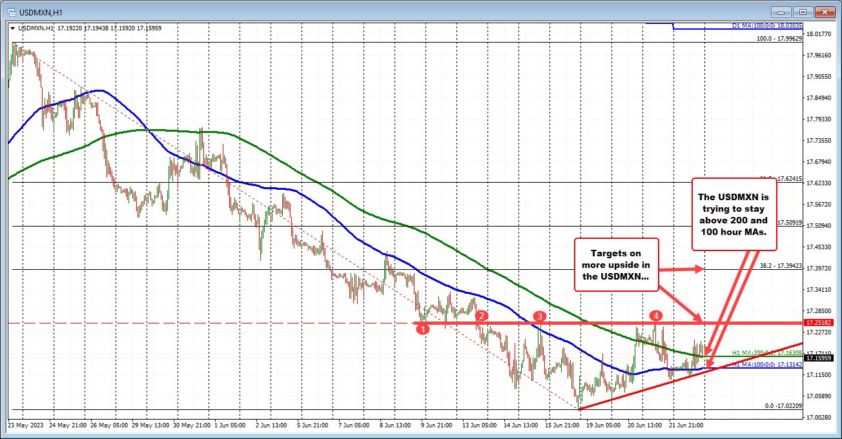Image resolution: width=842 pixels, height=439 pixels.
Task: Click the H1 MA:100:0:0: 17.13142 label
Action: (767, 365)
